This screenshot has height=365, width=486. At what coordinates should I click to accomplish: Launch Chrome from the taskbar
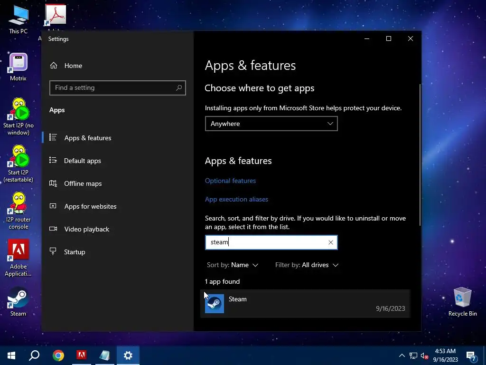coord(58,355)
